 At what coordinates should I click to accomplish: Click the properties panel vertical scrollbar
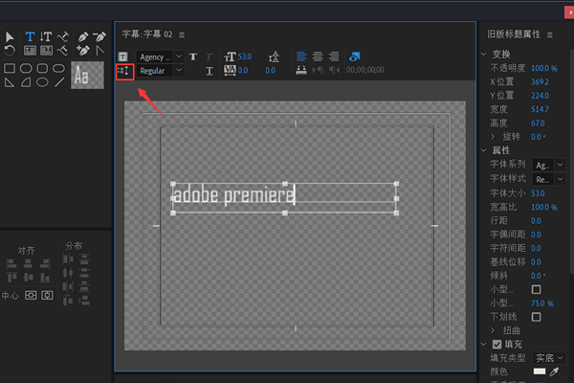(x=572, y=161)
